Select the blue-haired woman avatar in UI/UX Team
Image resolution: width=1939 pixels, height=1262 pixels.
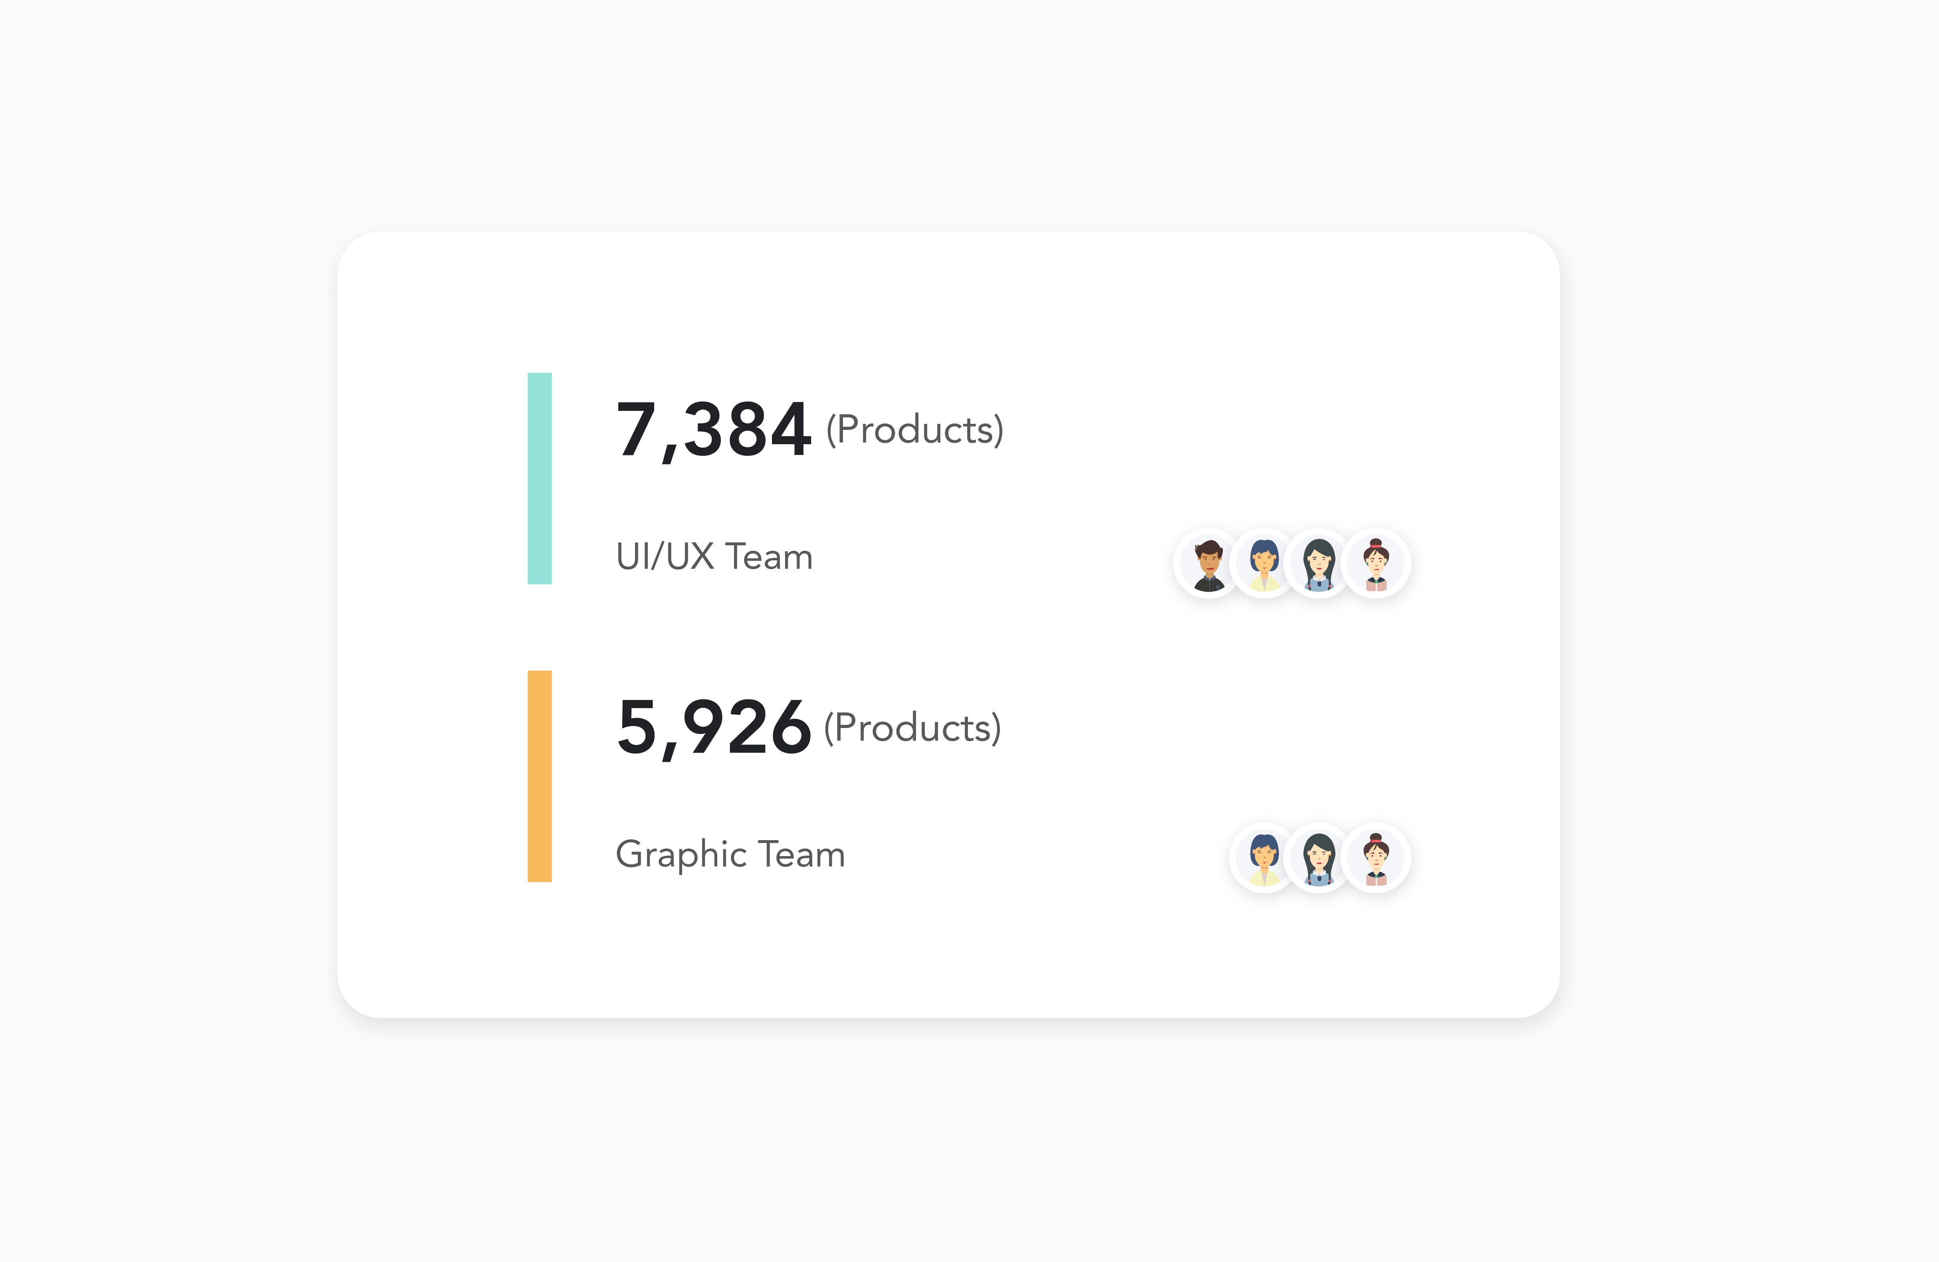(x=1264, y=564)
